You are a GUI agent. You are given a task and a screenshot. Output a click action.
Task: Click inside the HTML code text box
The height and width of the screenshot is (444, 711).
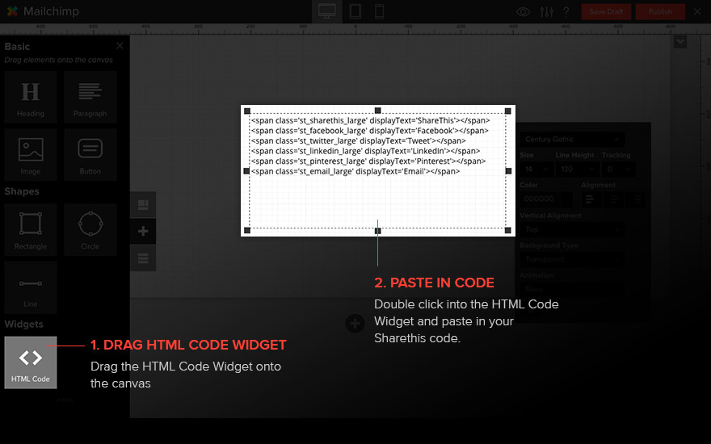point(377,194)
